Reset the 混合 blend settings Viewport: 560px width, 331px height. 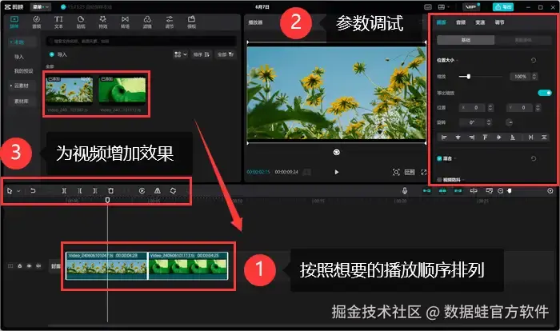[x=534, y=158]
